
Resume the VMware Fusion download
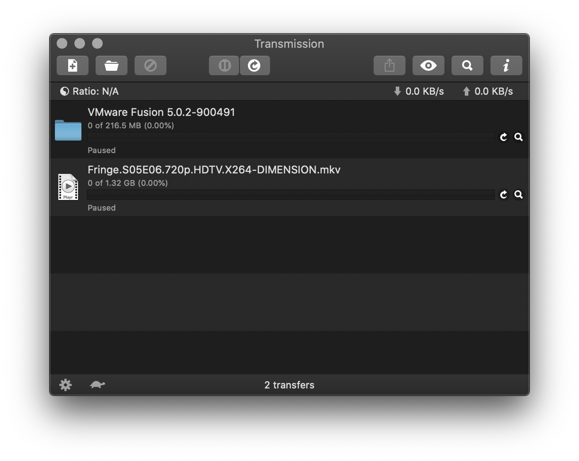tap(503, 137)
